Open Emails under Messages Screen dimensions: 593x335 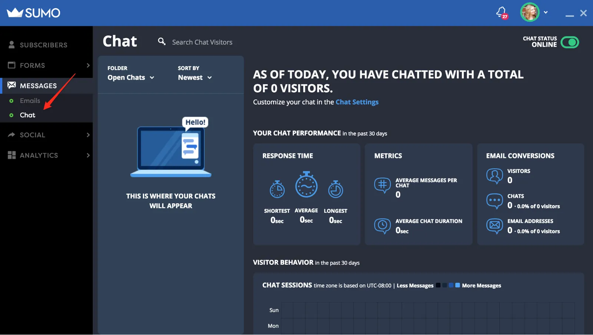point(30,100)
